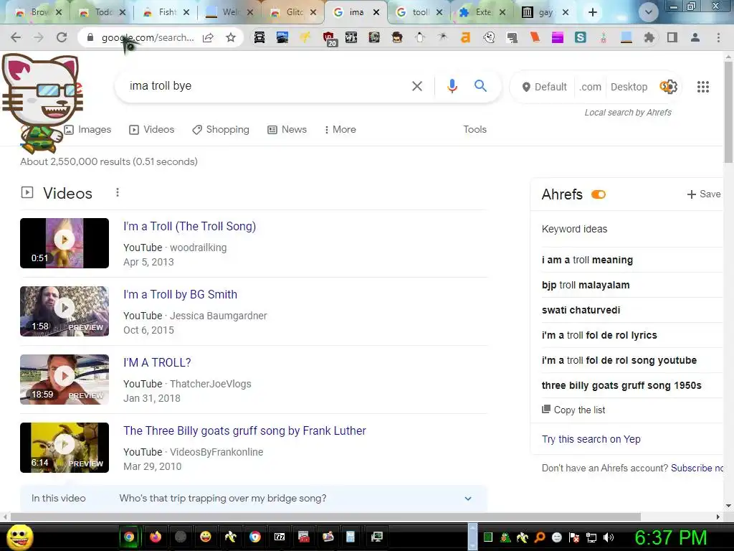Play the 18:59 ThatcherJoeVlogs thumbnail
The height and width of the screenshot is (551, 734).
coord(65,380)
